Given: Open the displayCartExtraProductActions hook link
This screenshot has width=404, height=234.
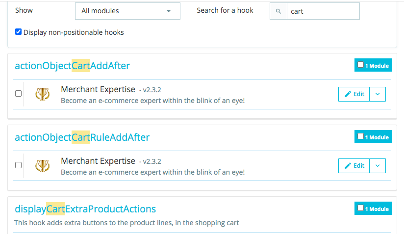Looking at the screenshot, I should [x=85, y=209].
